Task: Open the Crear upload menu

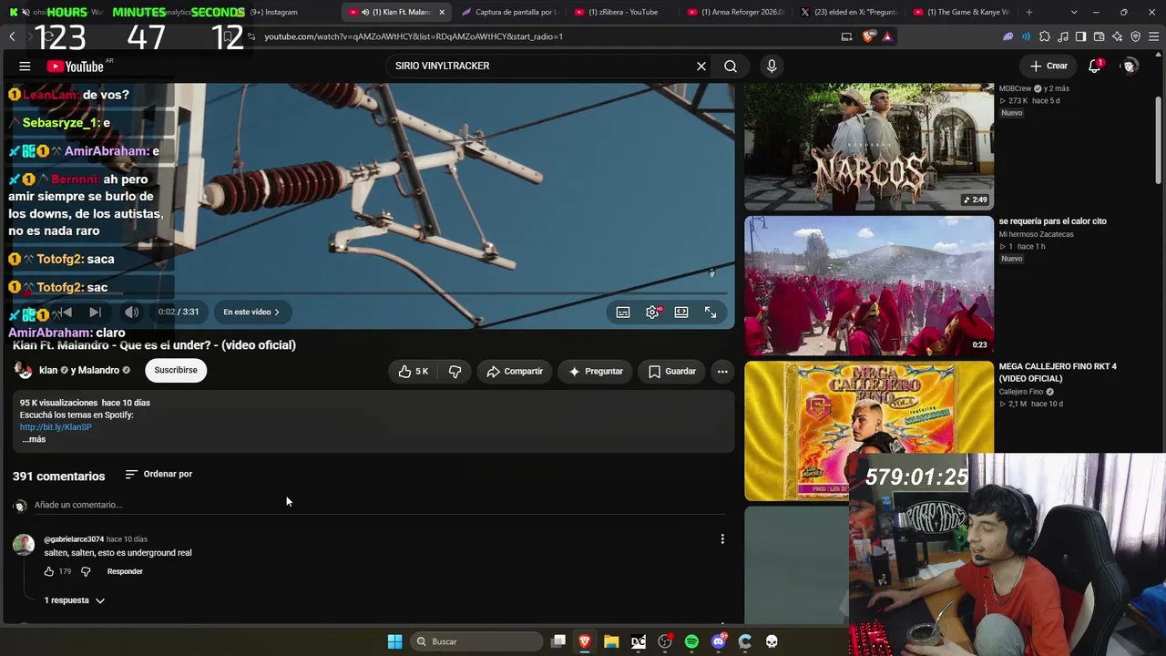Action: pyautogui.click(x=1048, y=66)
